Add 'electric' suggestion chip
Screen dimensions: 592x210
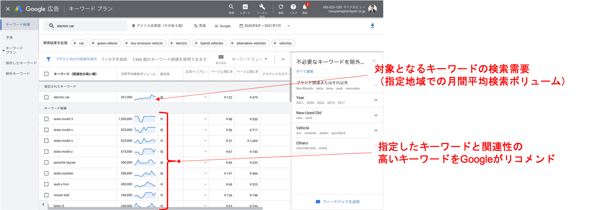click(x=179, y=43)
